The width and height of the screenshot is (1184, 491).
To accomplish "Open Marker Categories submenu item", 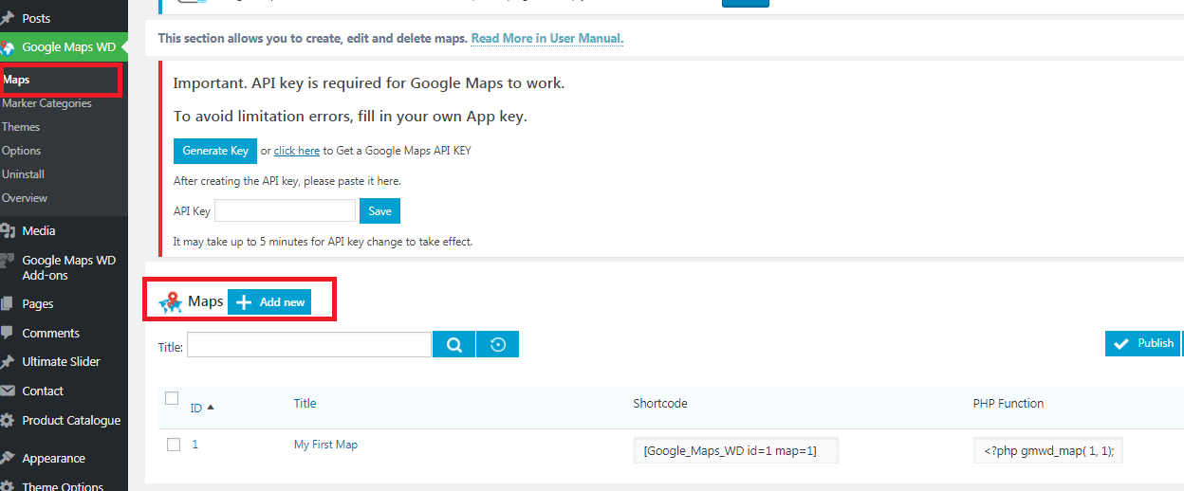I will coord(47,103).
